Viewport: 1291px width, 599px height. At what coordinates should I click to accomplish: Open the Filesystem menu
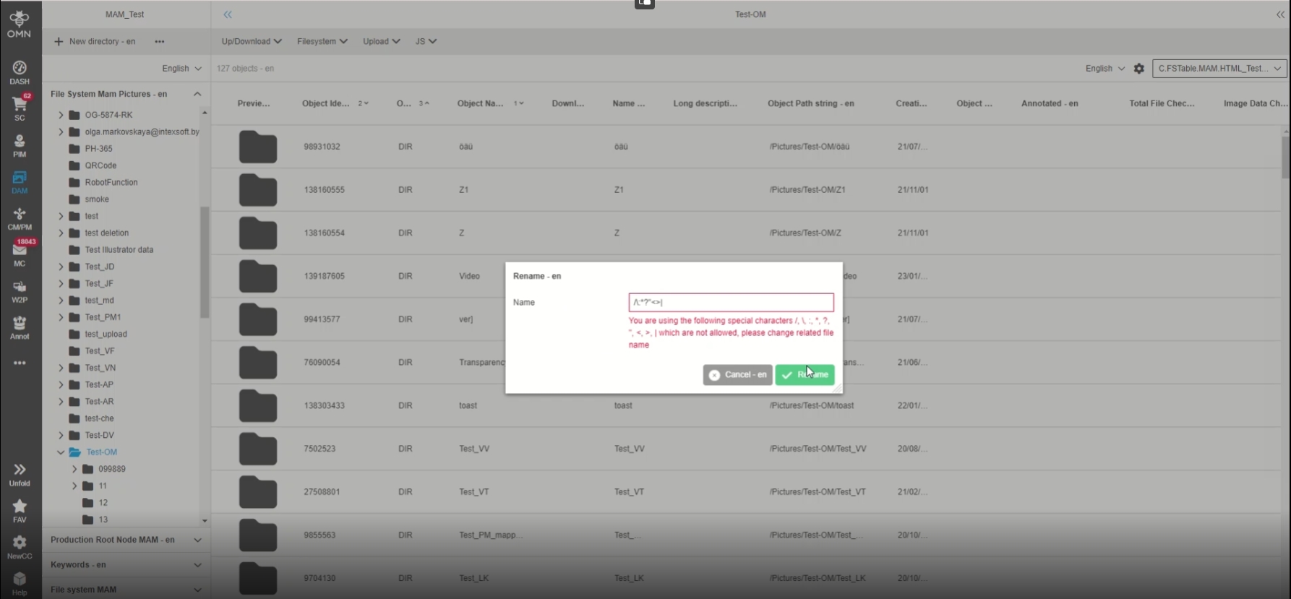322,41
